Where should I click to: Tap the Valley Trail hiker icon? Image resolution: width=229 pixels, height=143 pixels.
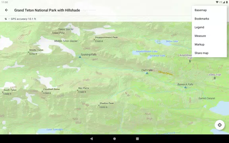(x=215, y=78)
